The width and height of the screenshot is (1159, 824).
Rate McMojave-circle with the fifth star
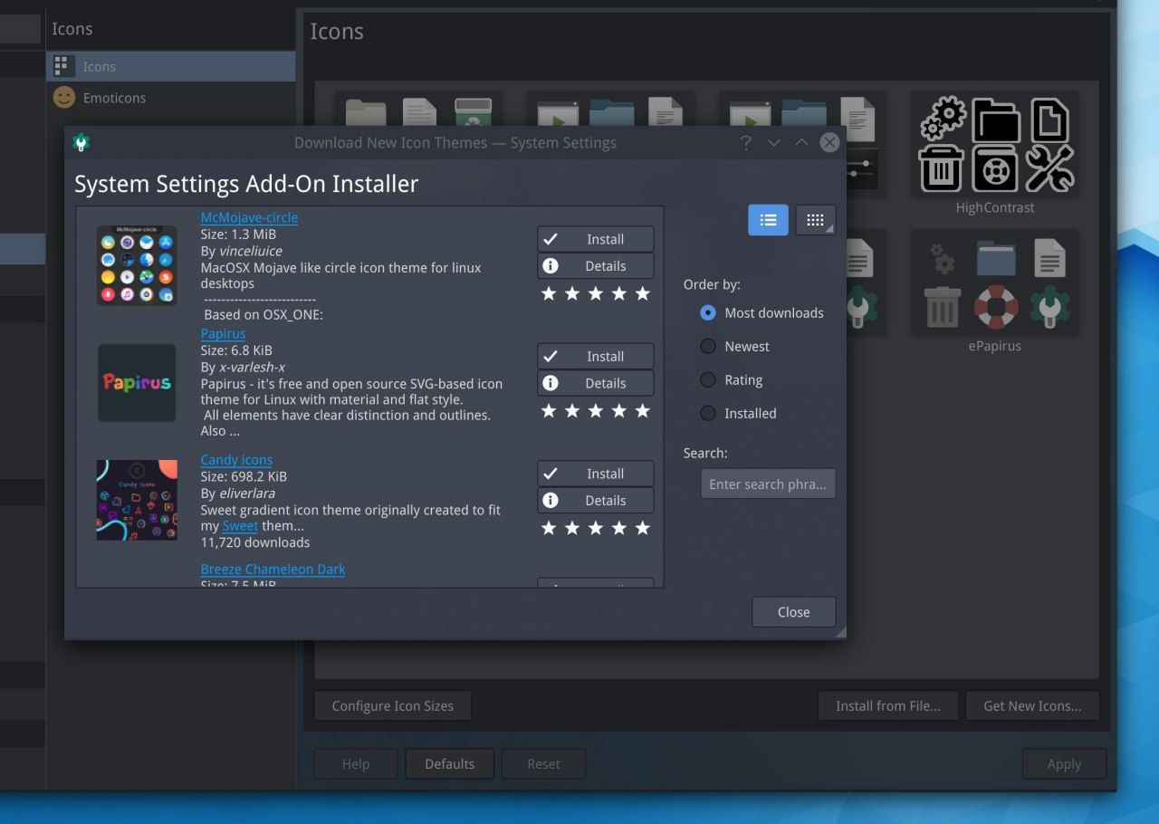tap(642, 293)
